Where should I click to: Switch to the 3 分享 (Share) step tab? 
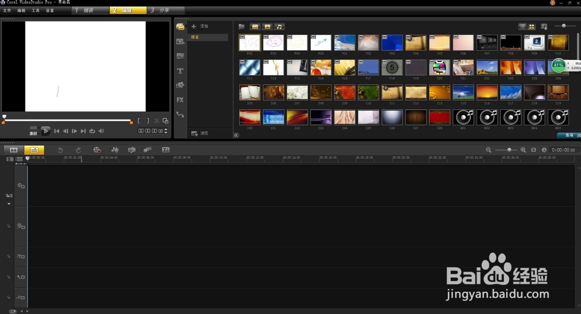point(166,10)
